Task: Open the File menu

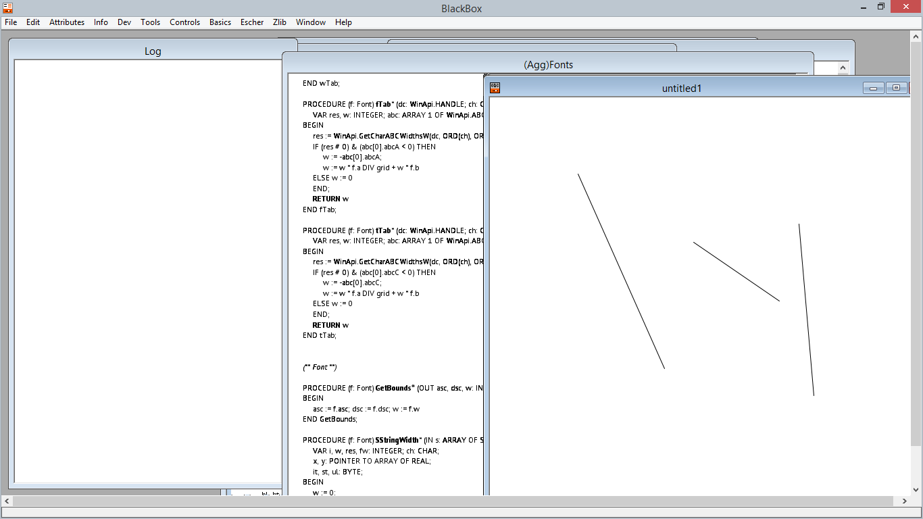Action: (11, 22)
